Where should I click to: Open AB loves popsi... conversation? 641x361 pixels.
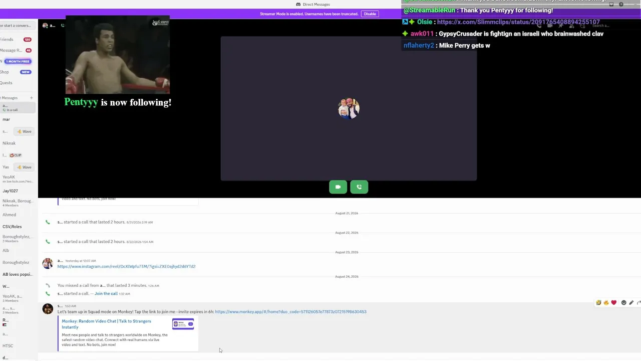coord(18,274)
